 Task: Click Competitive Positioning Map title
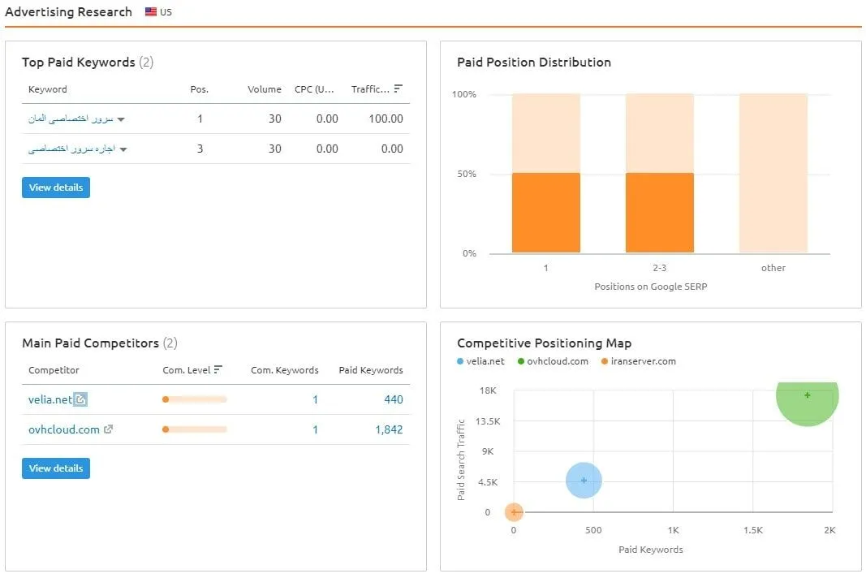tap(544, 343)
